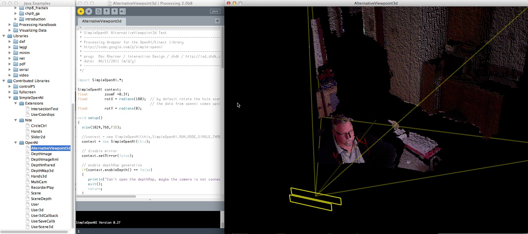Expand the controlP5 library folder

tap(10, 87)
